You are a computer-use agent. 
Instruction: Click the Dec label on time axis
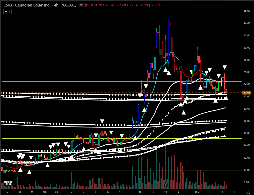[x=197, y=192]
